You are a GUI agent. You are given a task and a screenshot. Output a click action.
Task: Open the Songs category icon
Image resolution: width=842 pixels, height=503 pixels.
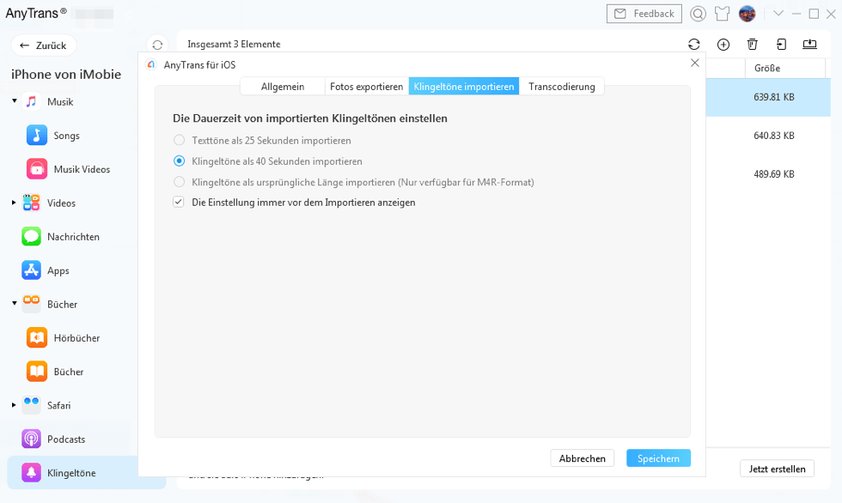[x=36, y=135]
